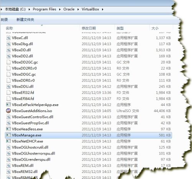
Task: Click the VBoxGuestPropSvc.dll file icon
Action: pyautogui.click(x=8, y=123)
